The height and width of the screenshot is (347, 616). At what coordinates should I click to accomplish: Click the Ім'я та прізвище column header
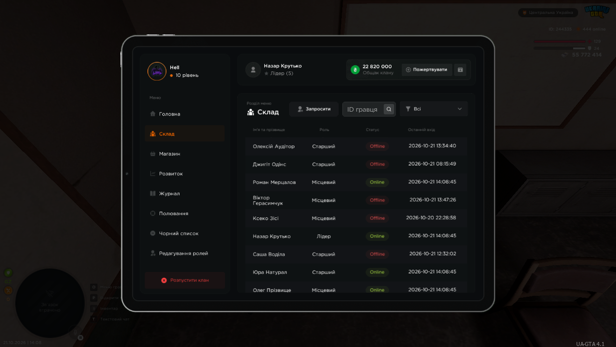coord(269,130)
